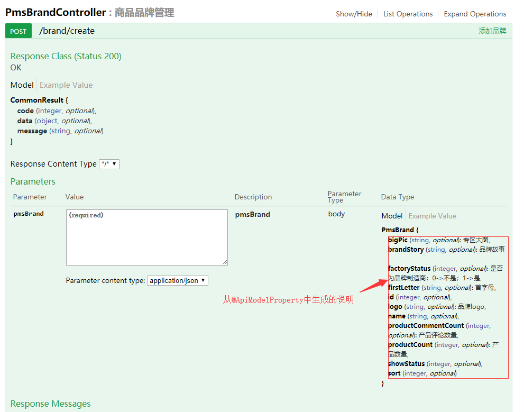Open the Response Content Type dropdown
Image resolution: width=524 pixels, height=412 pixels.
pos(109,164)
